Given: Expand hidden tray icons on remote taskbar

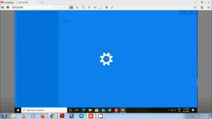Looking at the screenshot, I should [x=169, y=110].
